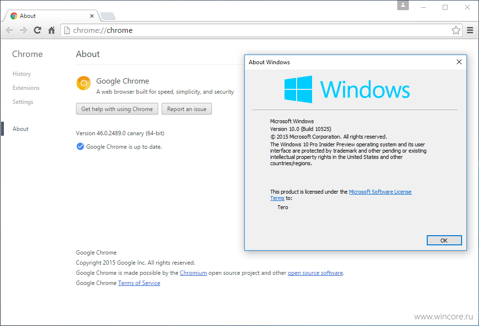479x326 pixels.
Task: Close the About tab
Action: 91,16
